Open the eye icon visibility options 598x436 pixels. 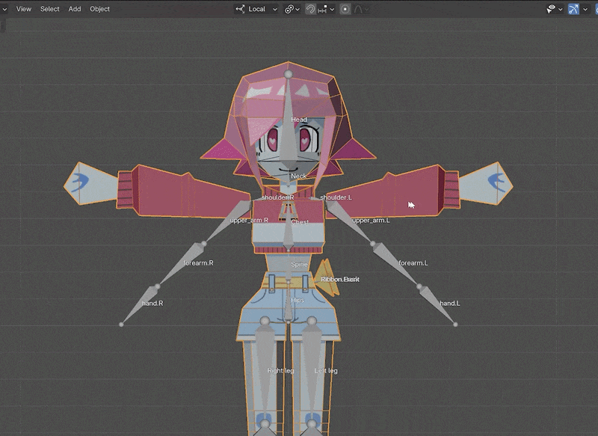coord(555,9)
